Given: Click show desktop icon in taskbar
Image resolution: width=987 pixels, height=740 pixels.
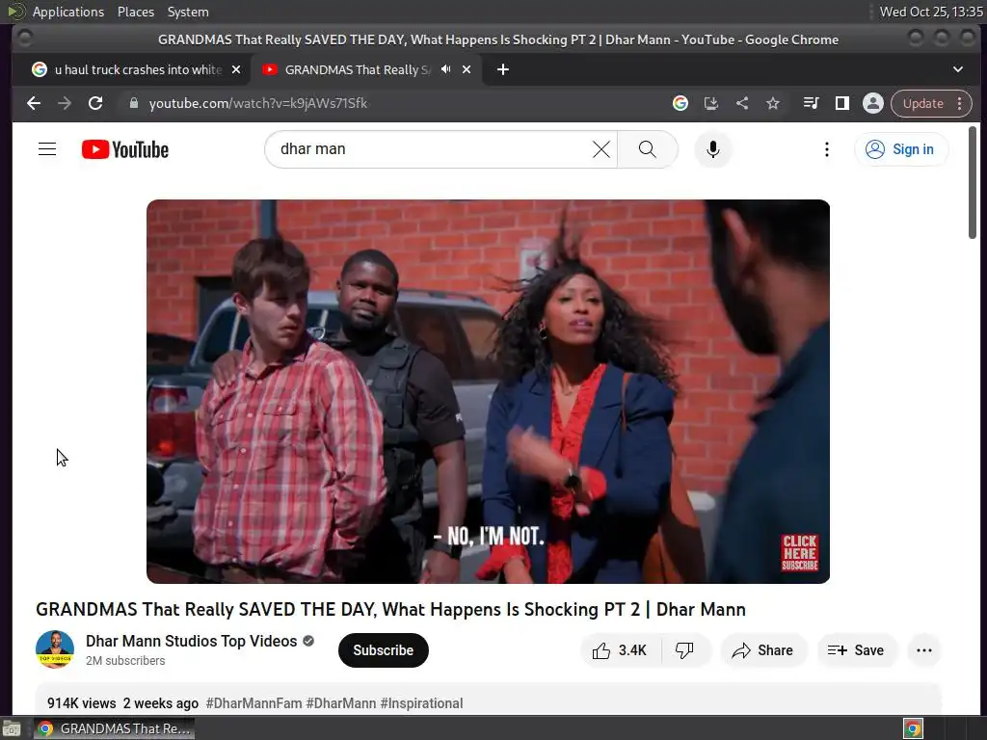Looking at the screenshot, I should pos(12,728).
